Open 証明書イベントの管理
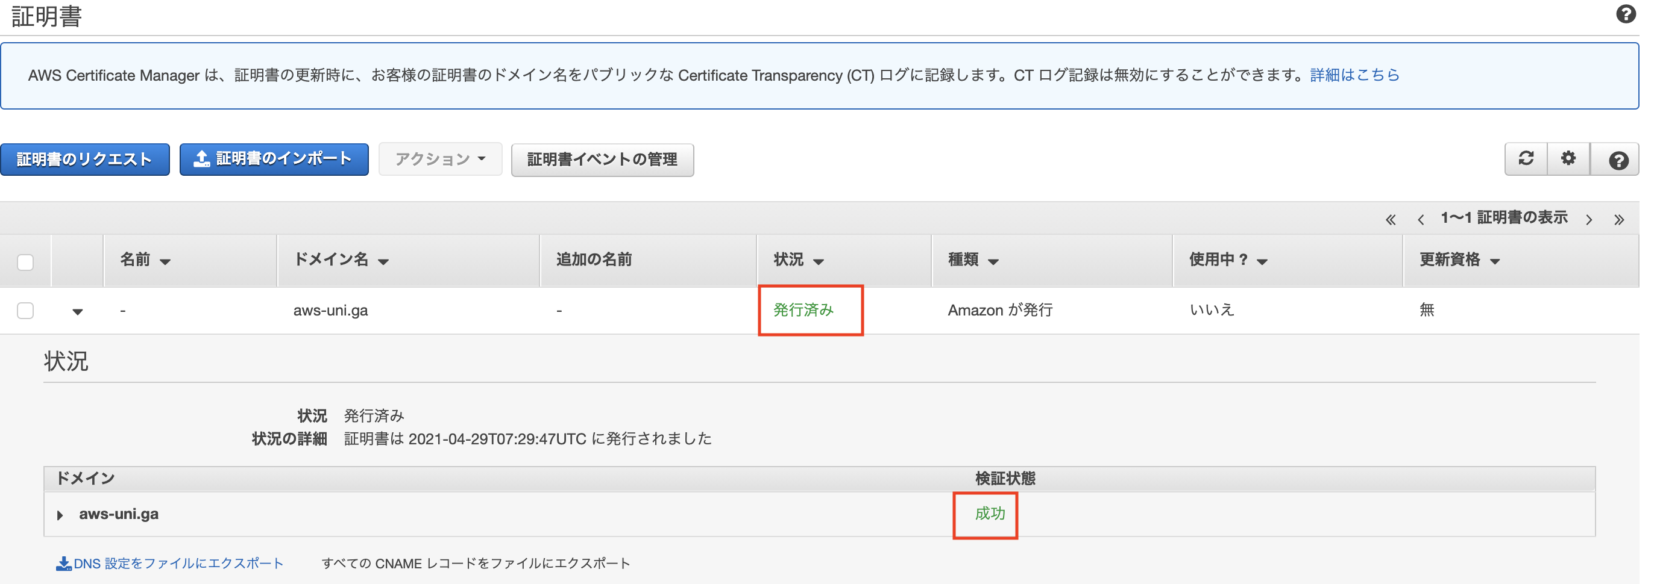 point(602,160)
